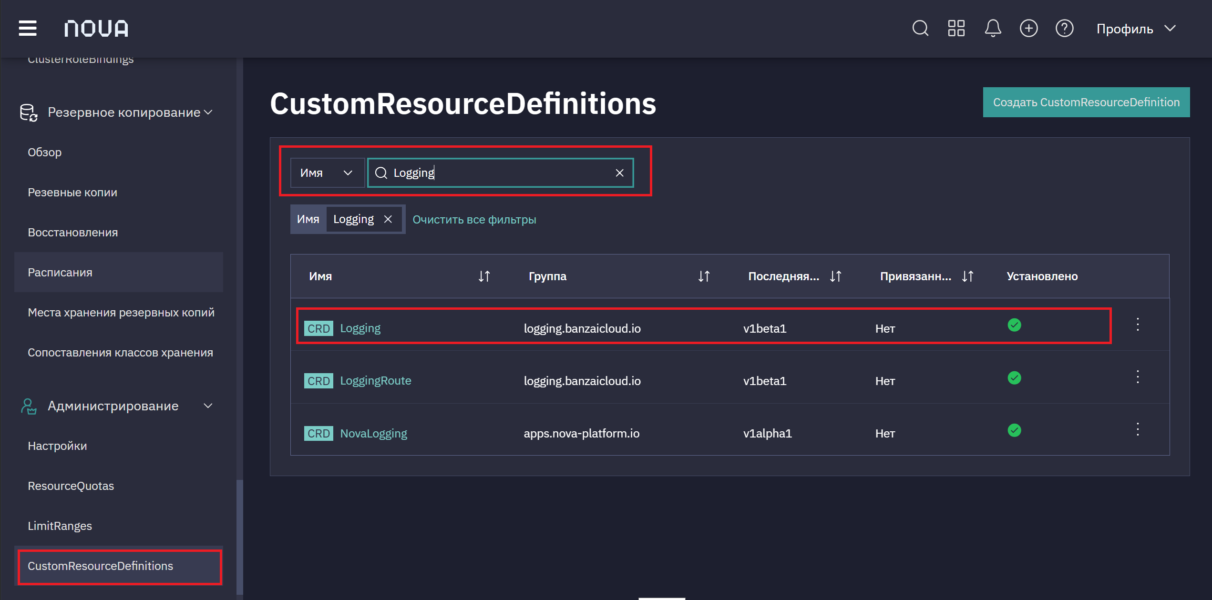Collapse Резервное копирование section
The image size is (1212, 600).
tap(208, 112)
